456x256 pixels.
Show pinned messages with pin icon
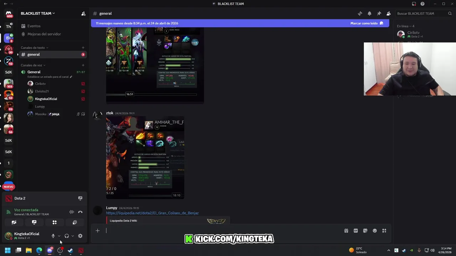pos(379,14)
